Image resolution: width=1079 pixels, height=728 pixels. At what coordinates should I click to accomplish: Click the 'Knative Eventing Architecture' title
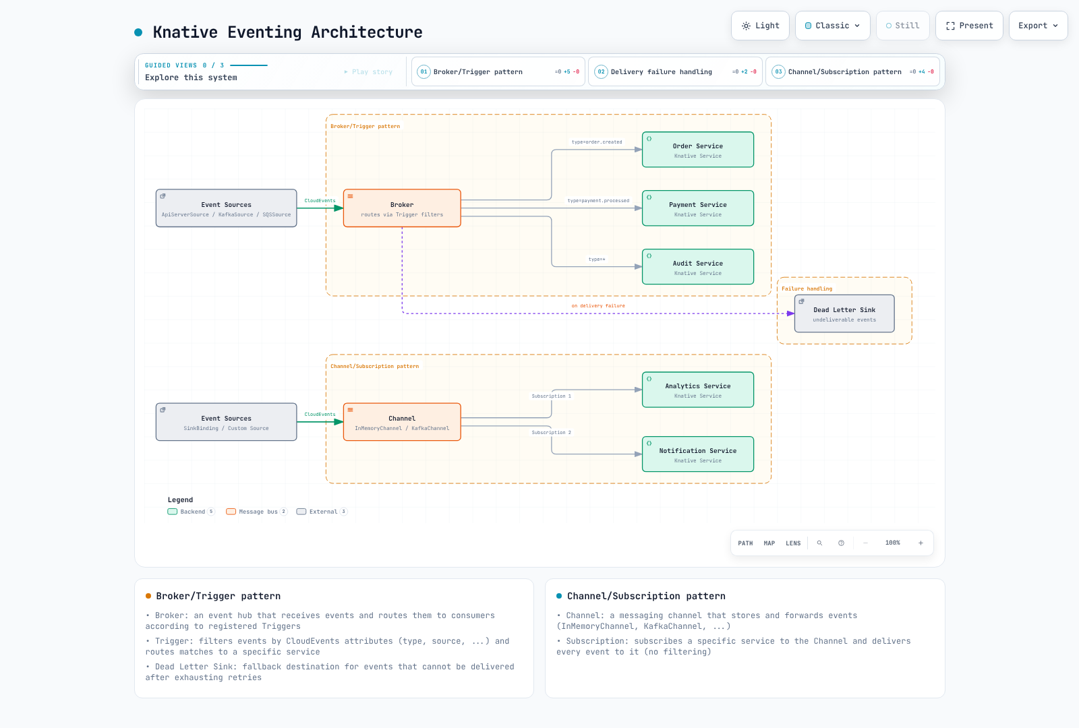coord(288,32)
